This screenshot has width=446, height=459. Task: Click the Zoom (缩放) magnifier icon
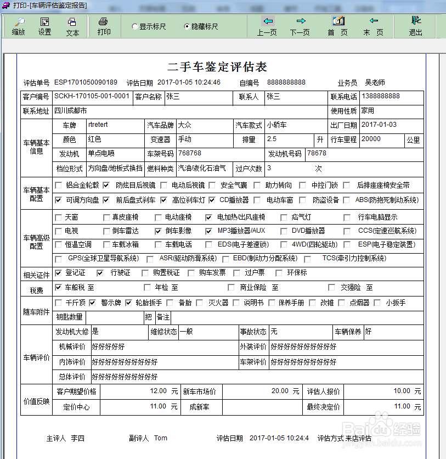click(x=19, y=21)
